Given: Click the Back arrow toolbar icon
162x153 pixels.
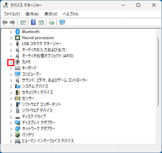Looking at the screenshot, I should pos(5,22).
